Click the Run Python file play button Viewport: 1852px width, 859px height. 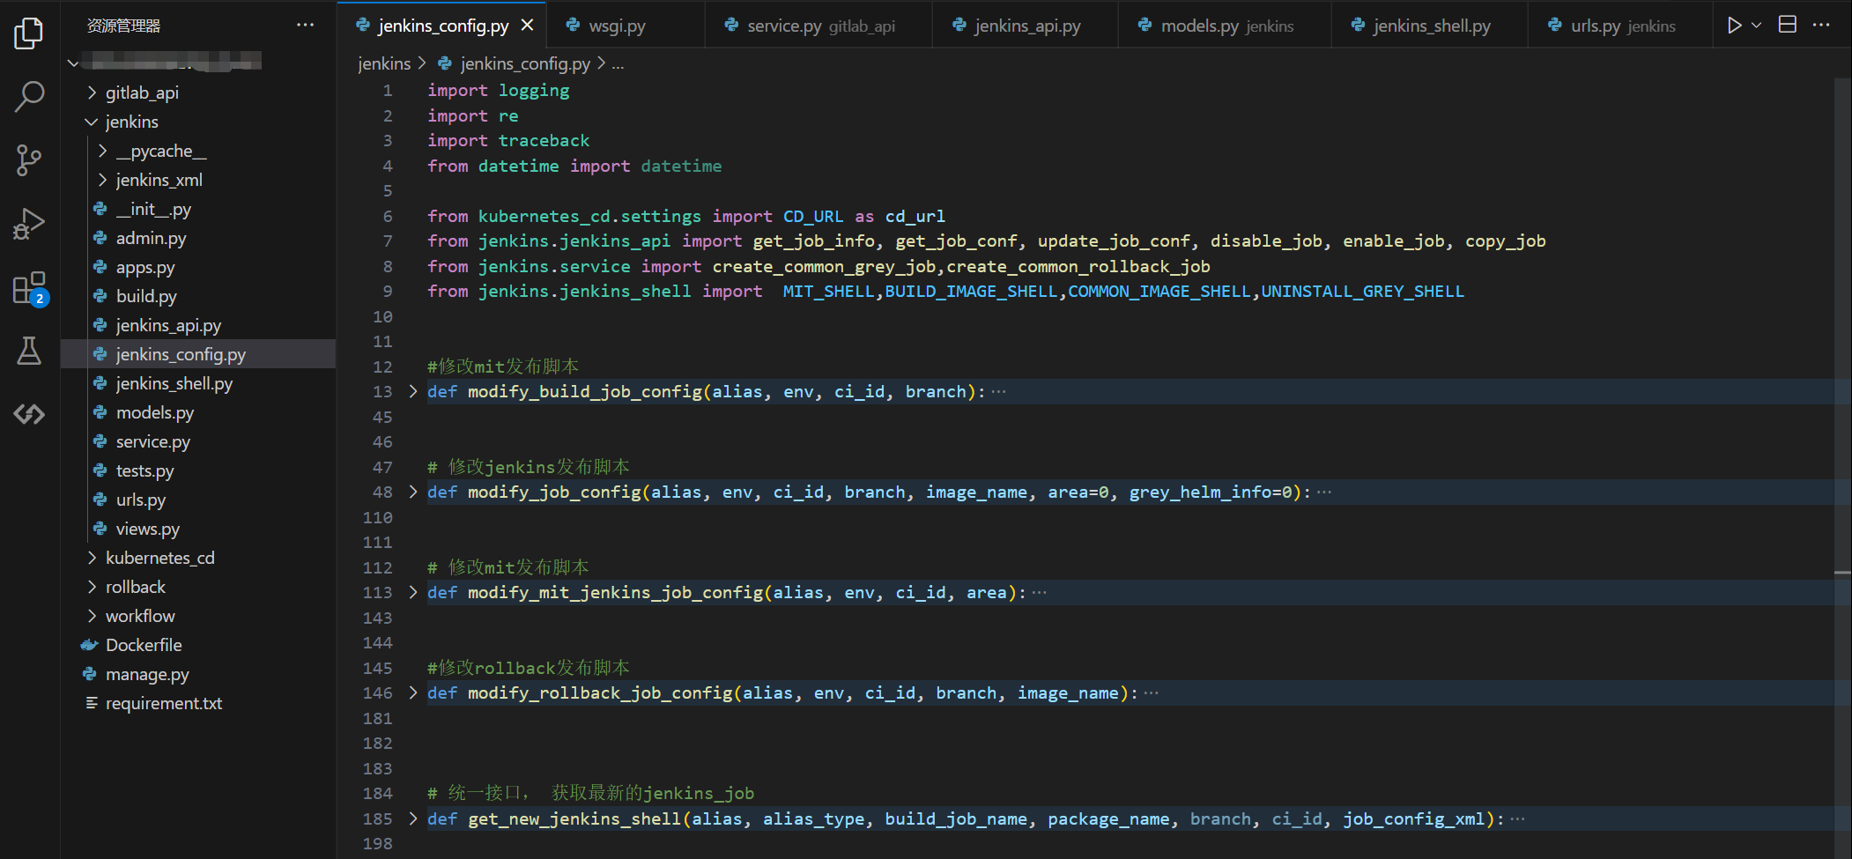pyautogui.click(x=1734, y=26)
